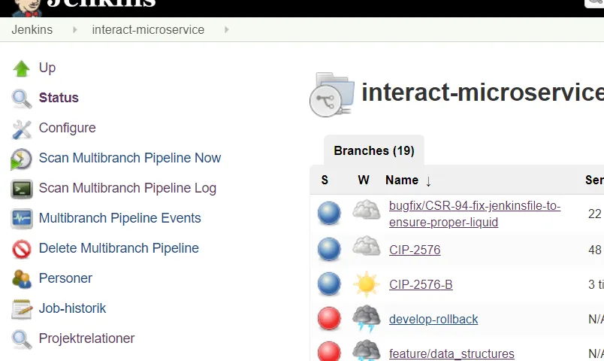Screen dimensions: 604x361
Task: Open dropdown arrow after Jenkins breadcrumb
Action: click(74, 29)
